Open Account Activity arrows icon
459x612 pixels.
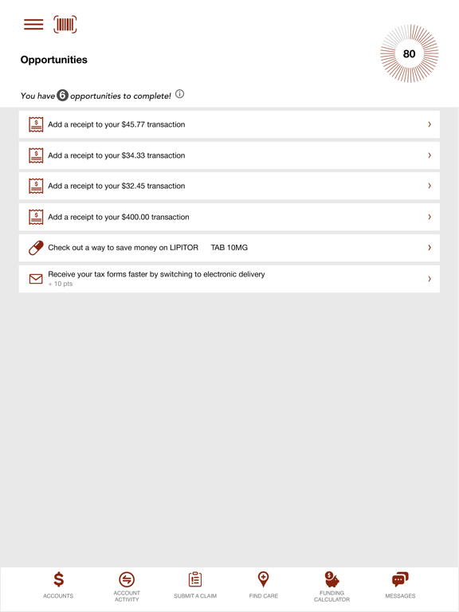127,579
